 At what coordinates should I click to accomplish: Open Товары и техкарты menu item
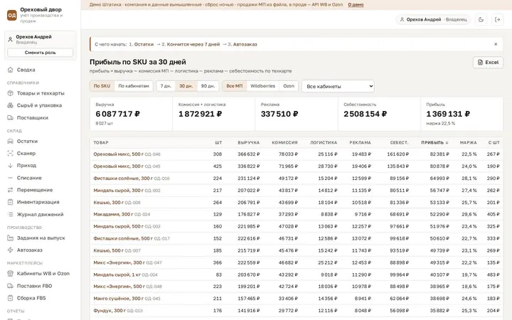pyautogui.click(x=41, y=93)
